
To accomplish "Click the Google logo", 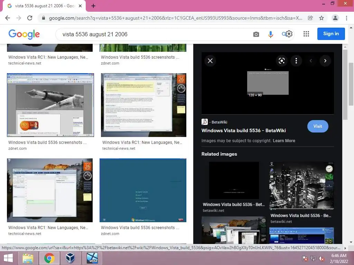I will (24, 34).
